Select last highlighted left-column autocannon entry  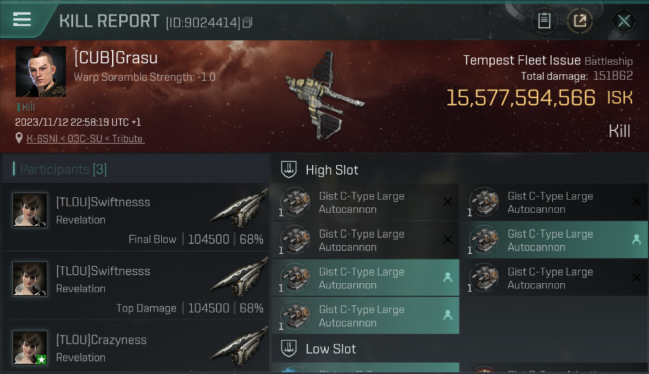click(x=365, y=316)
